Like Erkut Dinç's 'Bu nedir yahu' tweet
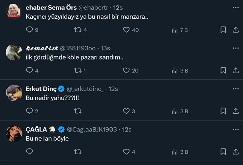 126,111
